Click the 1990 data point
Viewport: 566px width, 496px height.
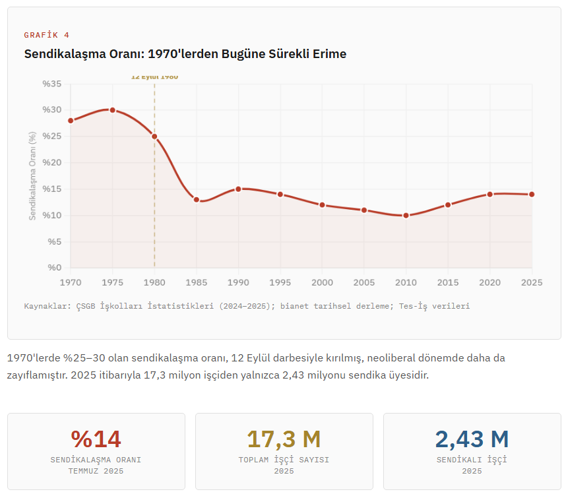point(238,189)
